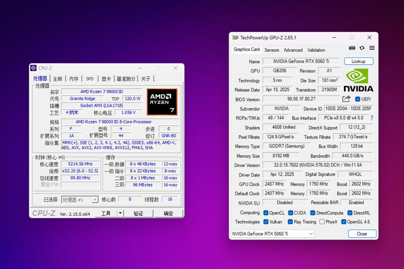Switch to the 内存 tab in CPU-Z
Image resolution: width=404 pixels, height=269 pixels.
click(x=74, y=79)
